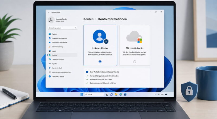Viewport: 217px width, 119px height.
Task: Open the Wi-Fi network tray icon
Action: tap(159, 94)
